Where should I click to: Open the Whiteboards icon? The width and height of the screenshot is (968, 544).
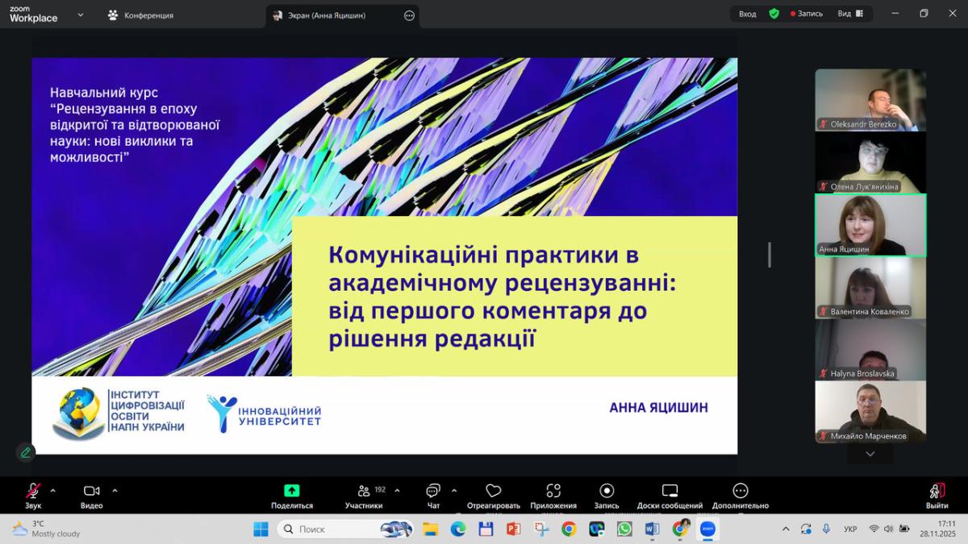pyautogui.click(x=670, y=491)
